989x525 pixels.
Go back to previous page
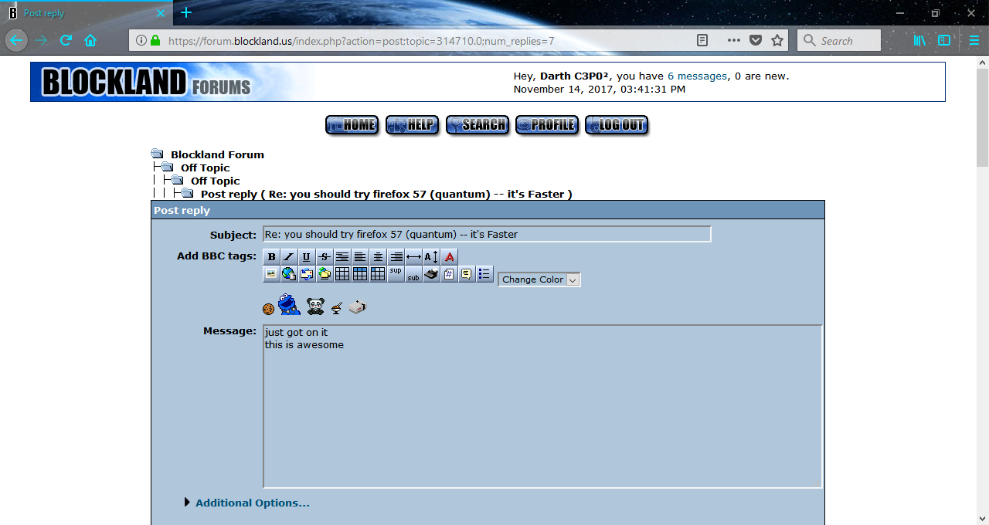click(x=15, y=40)
